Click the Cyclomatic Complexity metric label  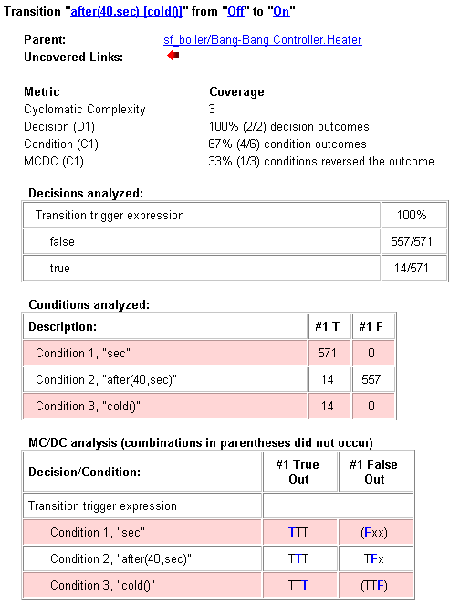[85, 110]
